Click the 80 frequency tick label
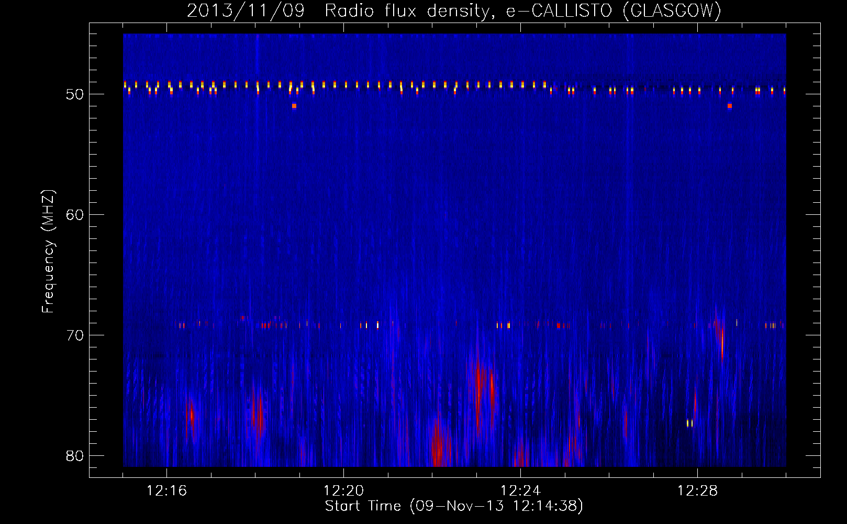The height and width of the screenshot is (524, 847). (x=75, y=456)
